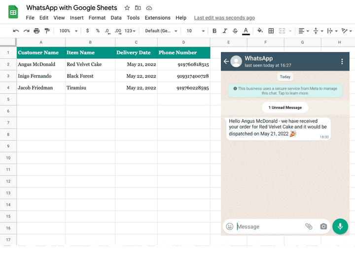Click the move to folder icon

coord(138,8)
